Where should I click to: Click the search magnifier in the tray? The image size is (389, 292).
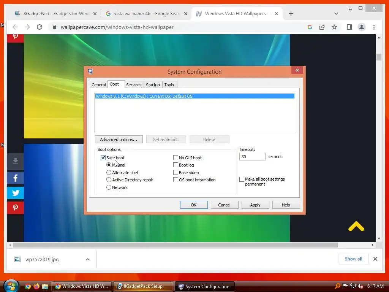[338, 286]
